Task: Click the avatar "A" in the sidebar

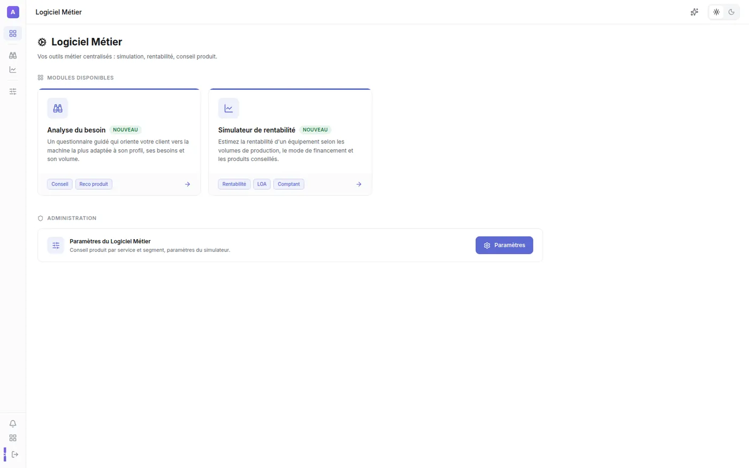Action: click(x=13, y=12)
